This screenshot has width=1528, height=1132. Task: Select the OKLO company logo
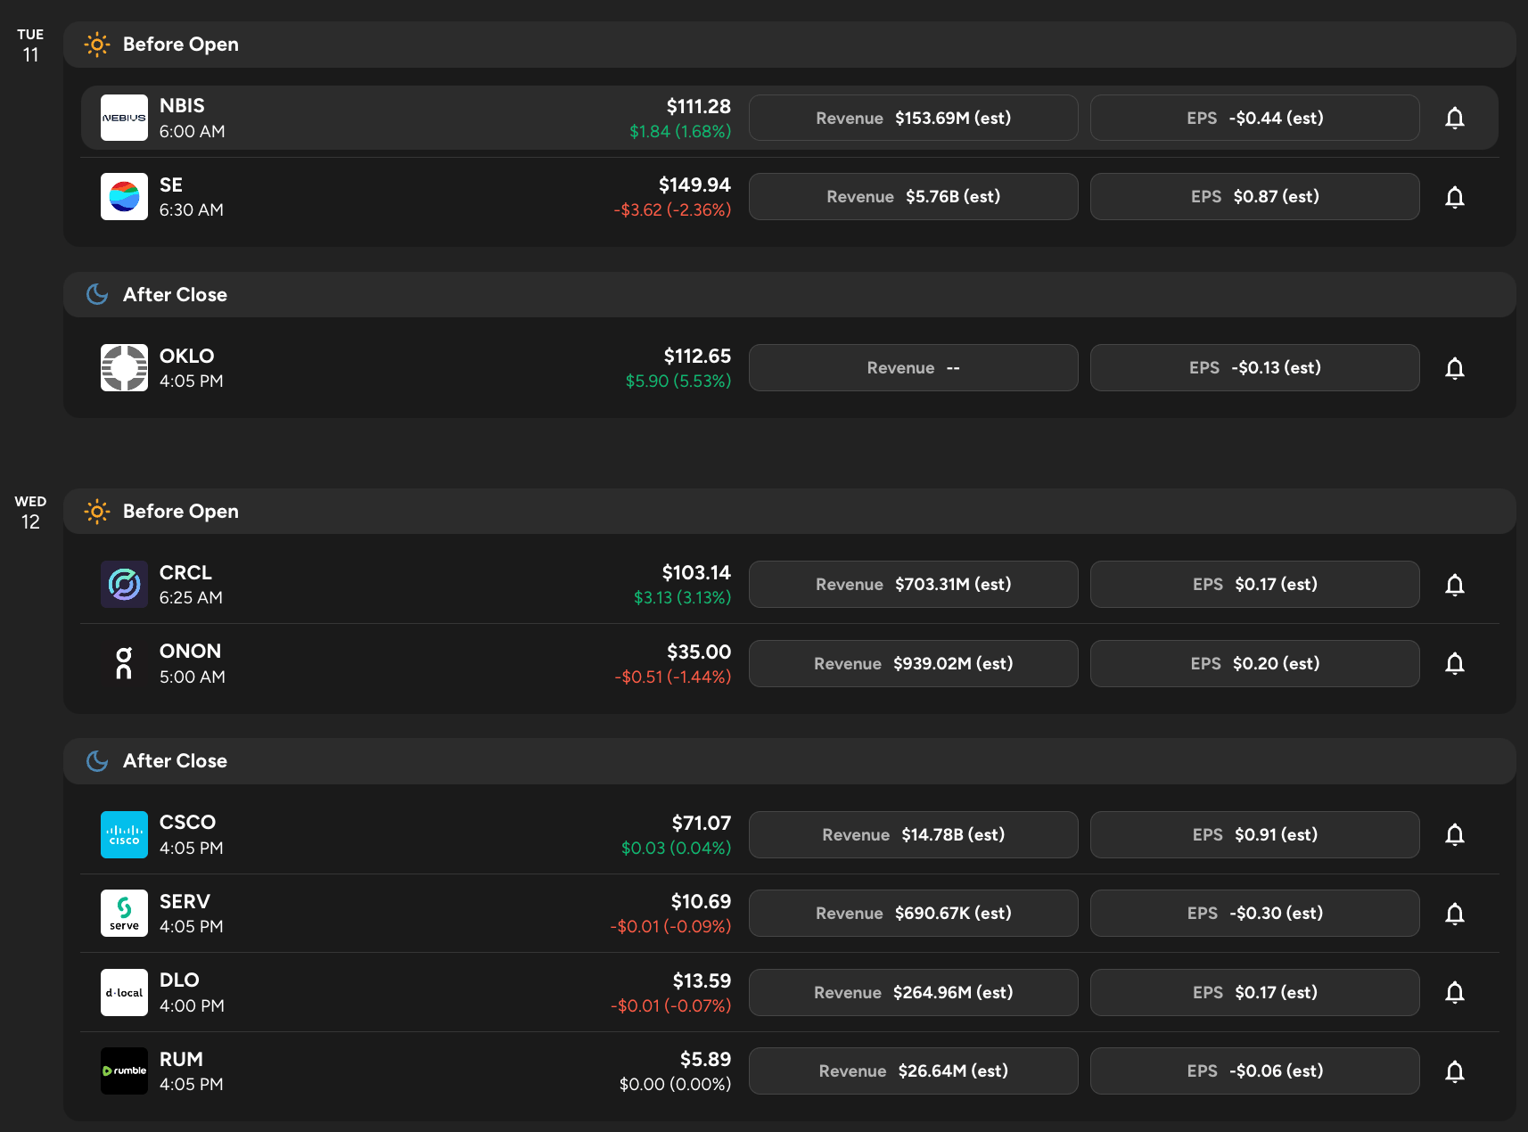pyautogui.click(x=124, y=368)
